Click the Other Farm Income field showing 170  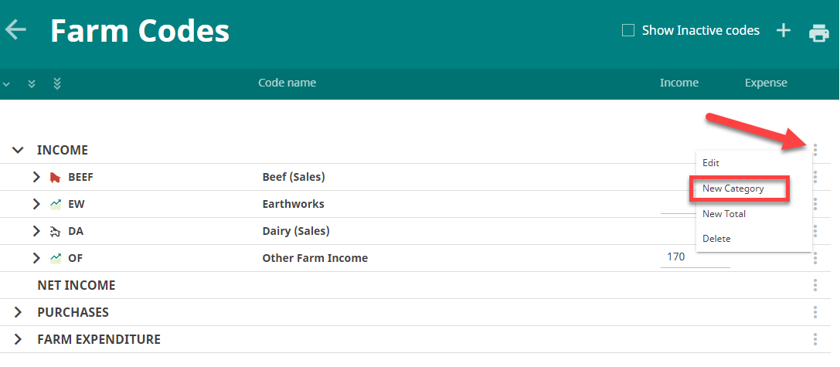pos(695,257)
